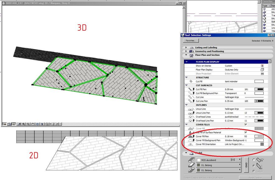Screen dimensions: 275x180
Task: Collapse the OUTLINES group
Action: 187,105
